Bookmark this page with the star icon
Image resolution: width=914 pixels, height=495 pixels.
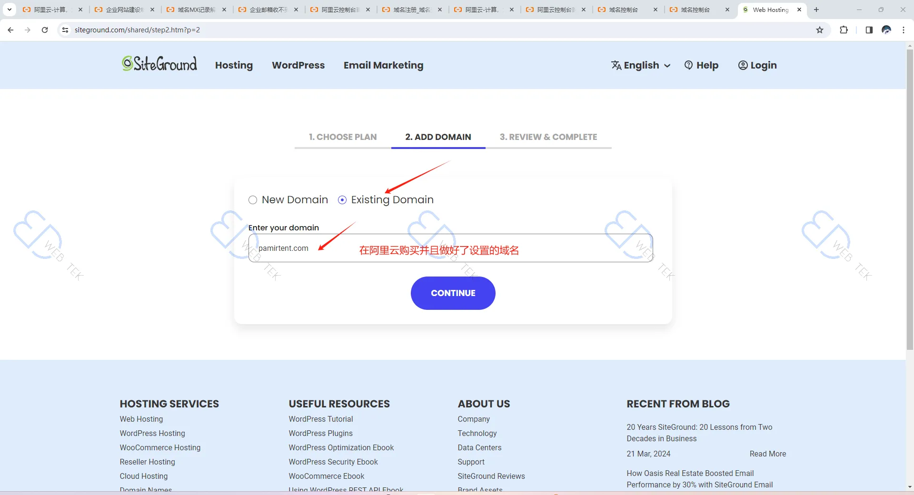click(x=820, y=30)
